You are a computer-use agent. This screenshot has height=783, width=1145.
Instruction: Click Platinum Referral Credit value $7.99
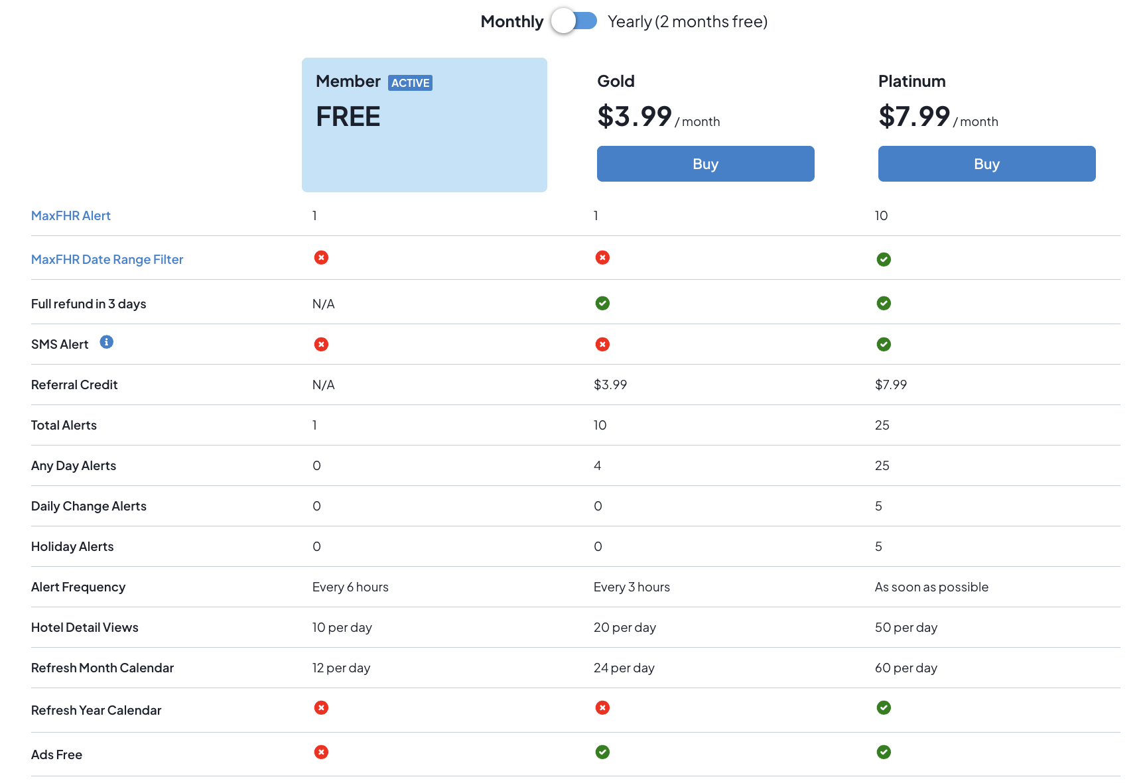point(891,385)
